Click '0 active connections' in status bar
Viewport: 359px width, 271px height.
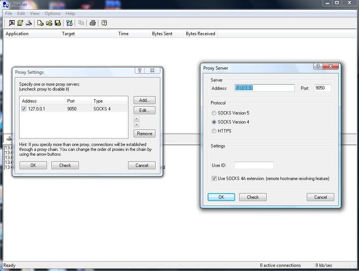tap(280, 265)
